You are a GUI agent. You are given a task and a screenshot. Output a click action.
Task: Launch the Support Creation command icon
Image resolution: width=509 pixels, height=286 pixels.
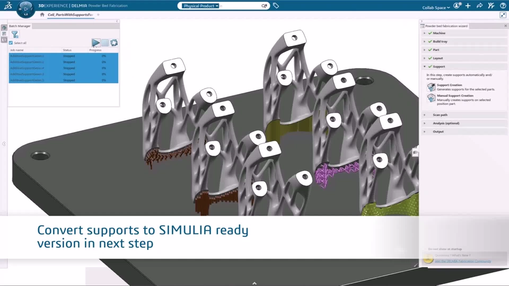pos(431,87)
